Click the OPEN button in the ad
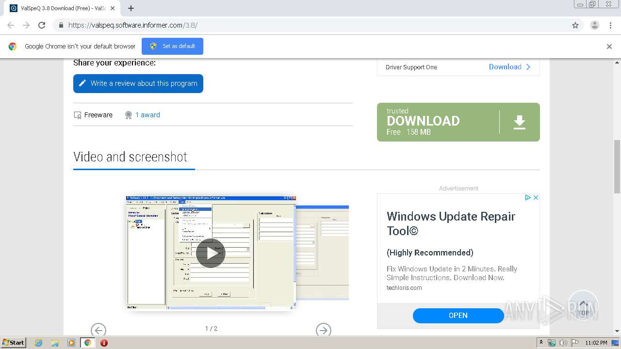The height and width of the screenshot is (349, 621). [x=458, y=316]
